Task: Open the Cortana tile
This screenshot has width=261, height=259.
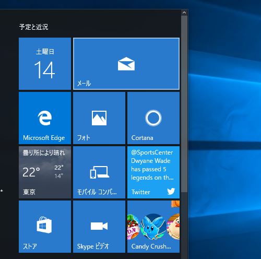Action: coord(153,118)
